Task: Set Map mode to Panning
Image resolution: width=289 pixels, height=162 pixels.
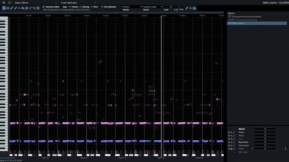Action: pos(84,7)
